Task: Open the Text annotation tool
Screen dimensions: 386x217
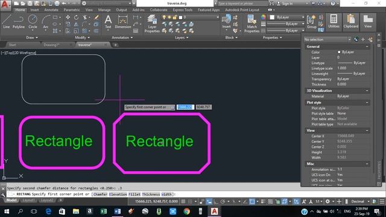Action: point(108,22)
